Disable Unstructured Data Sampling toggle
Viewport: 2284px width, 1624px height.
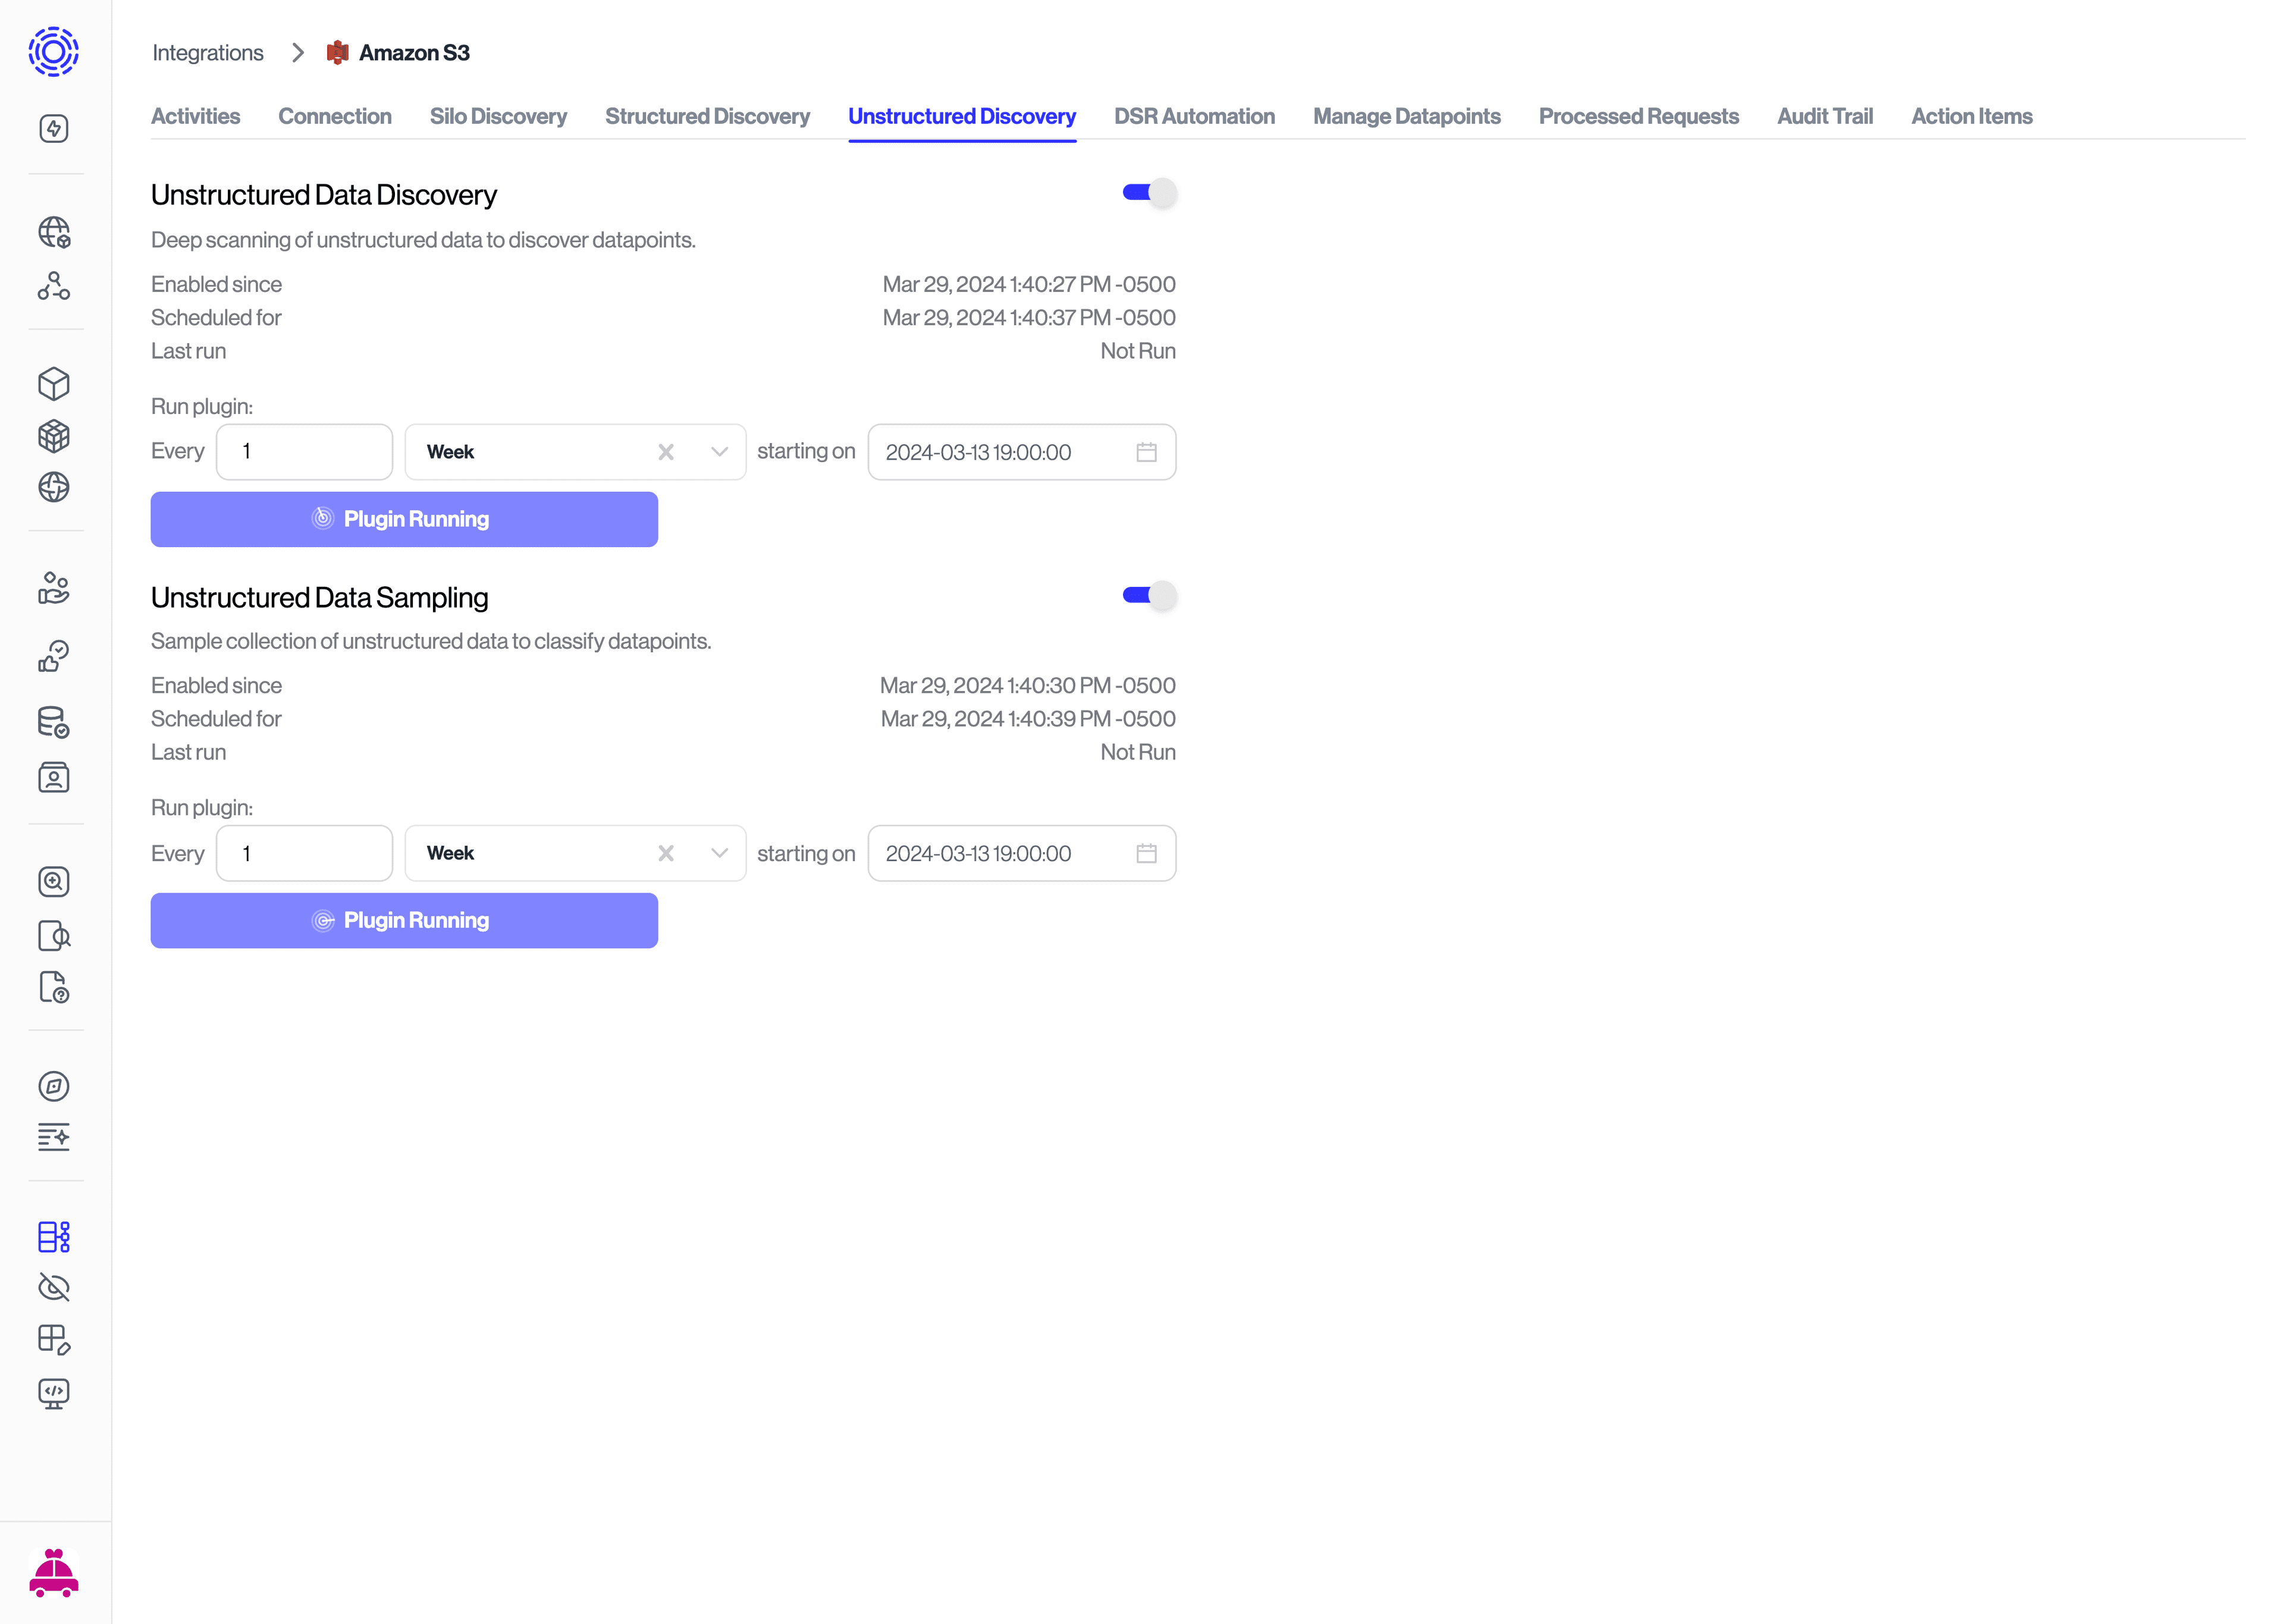click(1150, 596)
